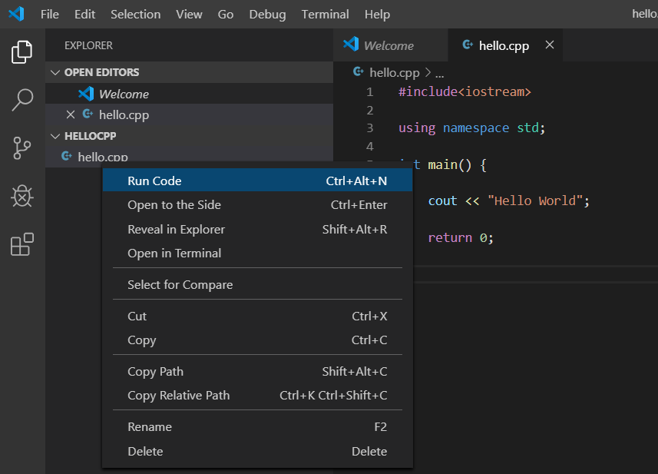Click the EXPLORER panel title

88,45
